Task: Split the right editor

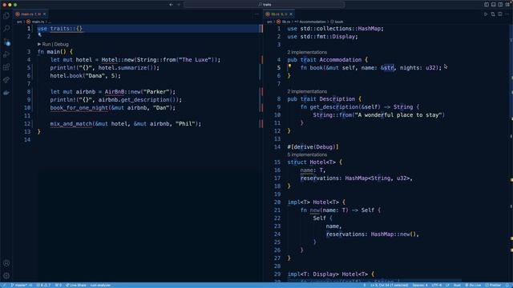Action: [500, 14]
